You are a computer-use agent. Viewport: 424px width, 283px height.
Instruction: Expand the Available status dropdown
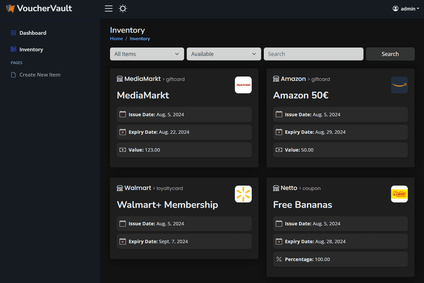224,54
